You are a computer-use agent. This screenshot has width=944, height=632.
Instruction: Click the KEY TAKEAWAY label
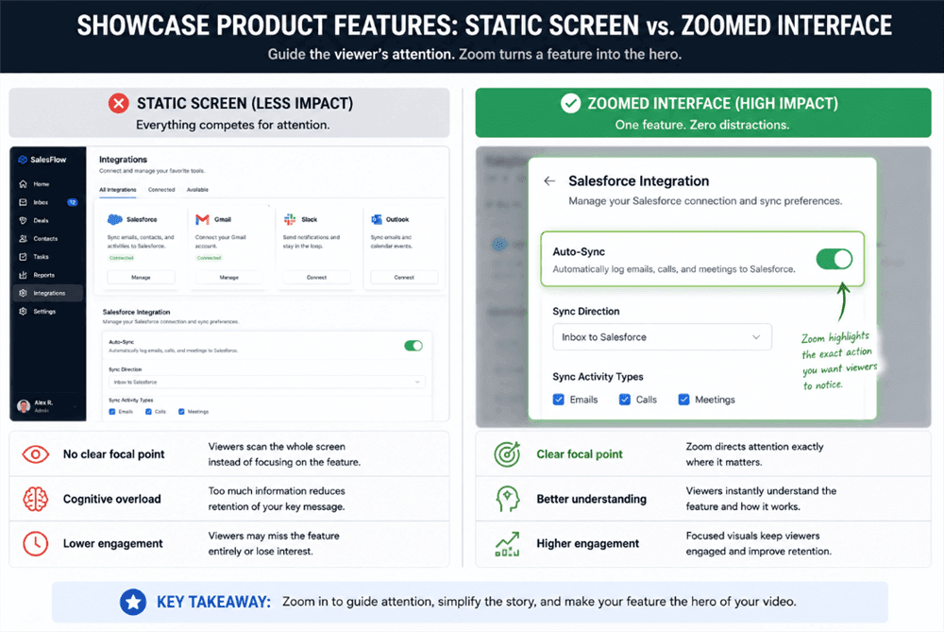pos(213,602)
